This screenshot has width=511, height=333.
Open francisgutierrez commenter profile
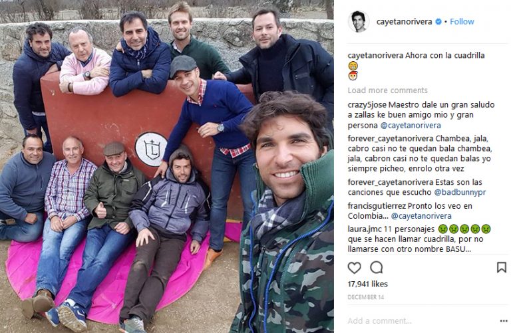point(377,206)
